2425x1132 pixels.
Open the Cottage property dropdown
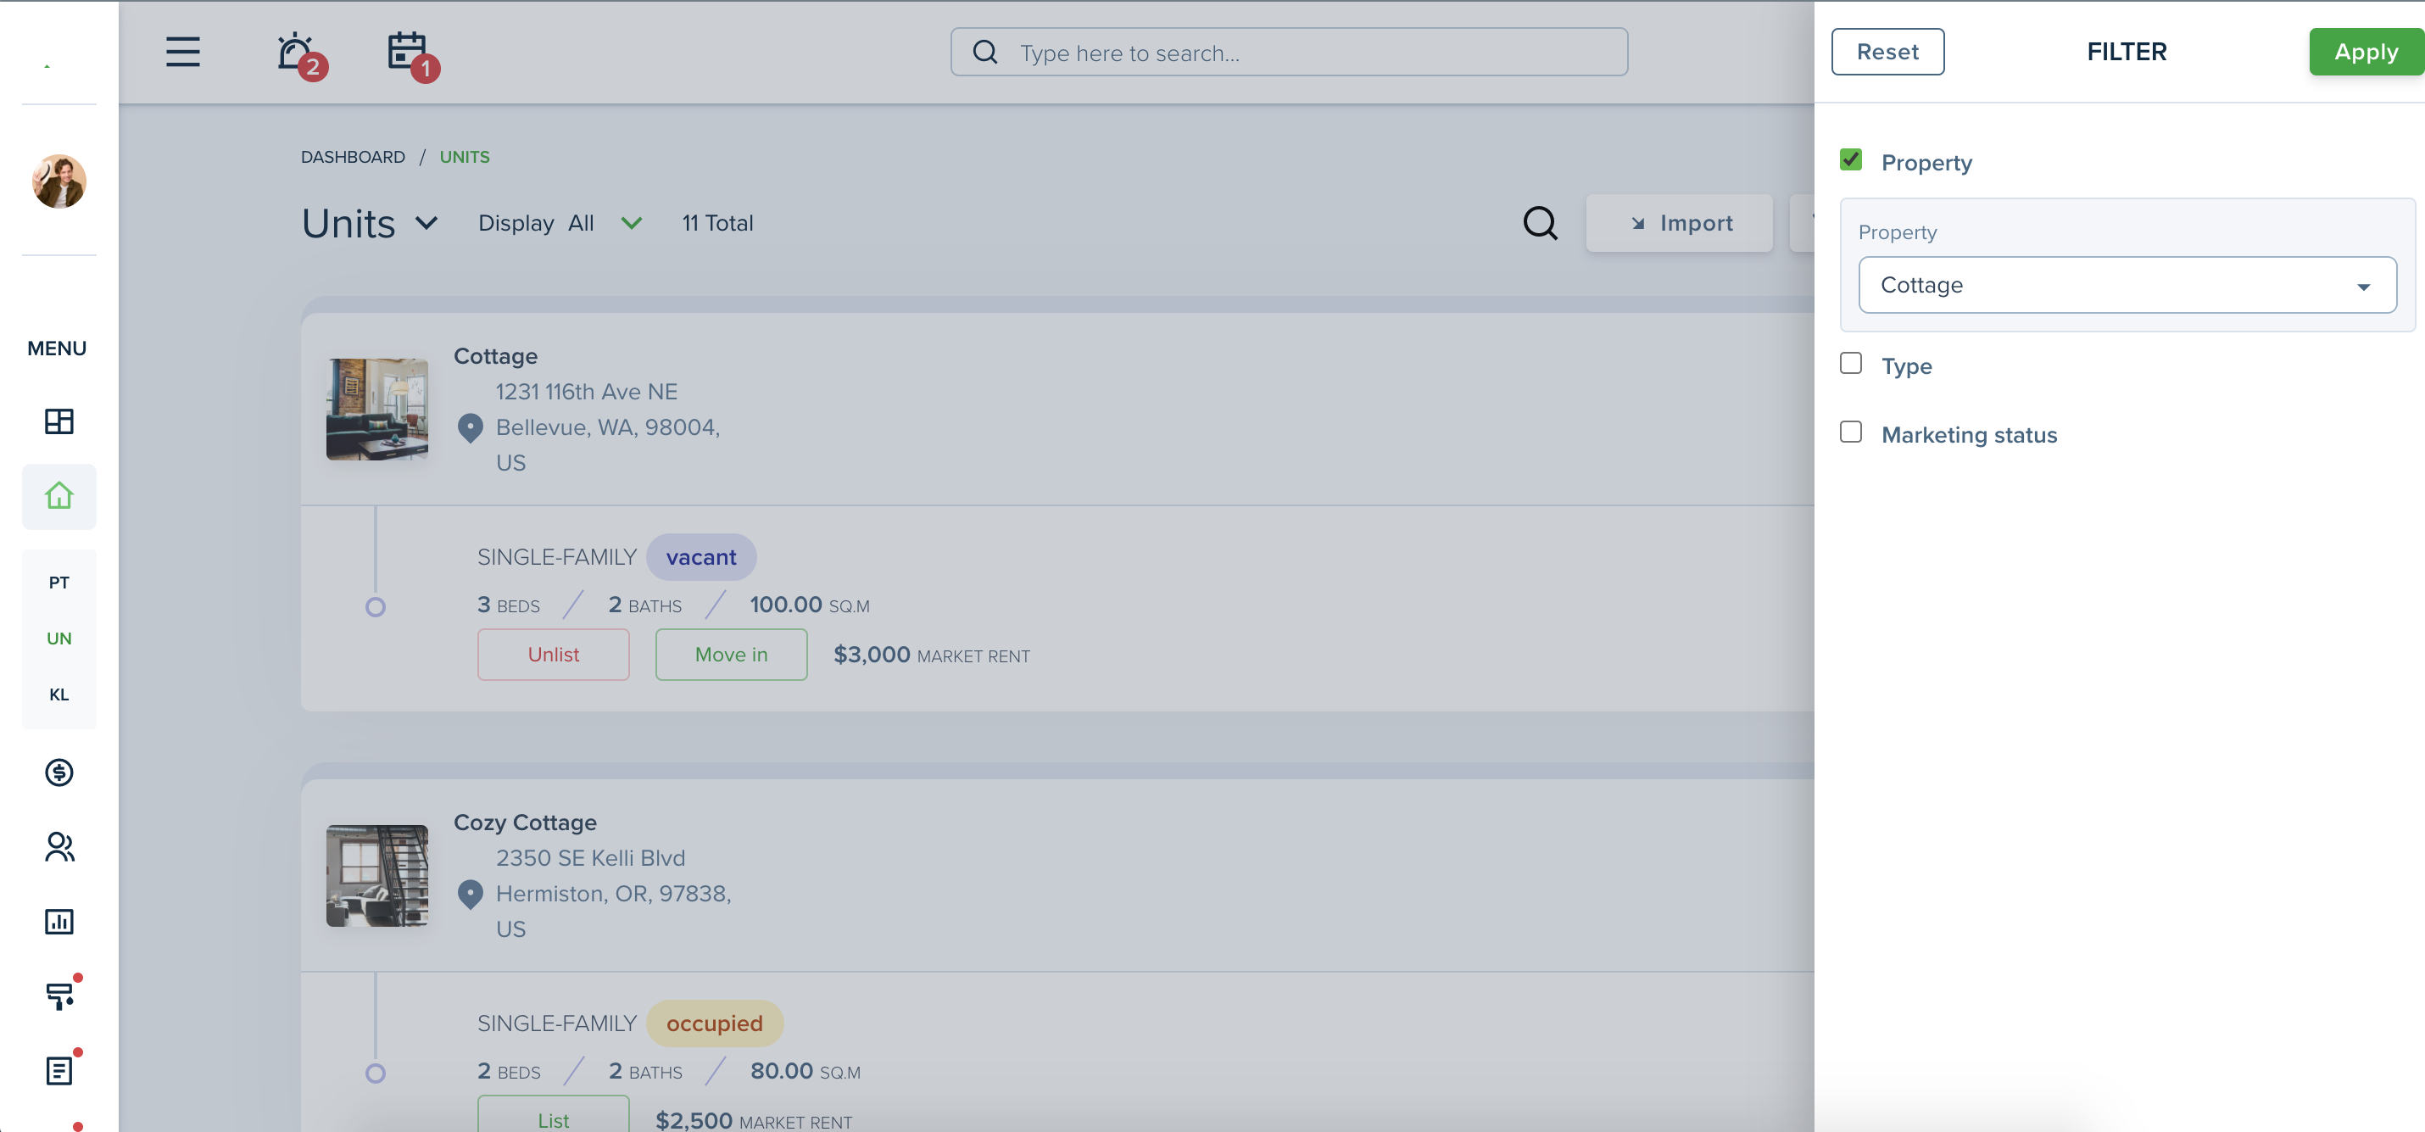(2127, 284)
